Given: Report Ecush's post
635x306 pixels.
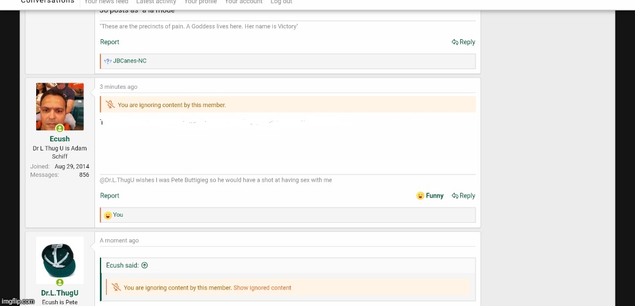Looking at the screenshot, I should 110,196.
